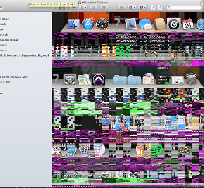Open the Action gear dropdown menu
Image resolution: width=204 pixels, height=188 pixels.
[x=132, y=7]
